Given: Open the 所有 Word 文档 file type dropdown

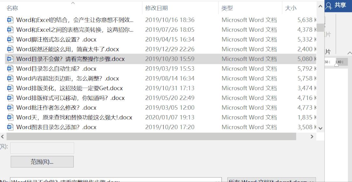Looking at the screenshot, I should [271, 180].
